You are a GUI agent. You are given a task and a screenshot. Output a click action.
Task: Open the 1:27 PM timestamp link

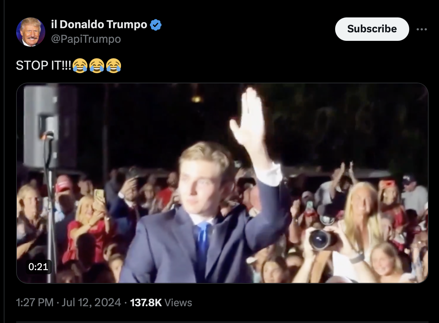[x=35, y=302]
